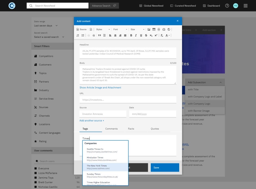Insert a table using toolbar icon

pyautogui.click(x=154, y=29)
